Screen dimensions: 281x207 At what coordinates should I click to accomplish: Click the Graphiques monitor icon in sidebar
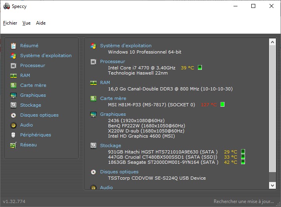[13, 95]
